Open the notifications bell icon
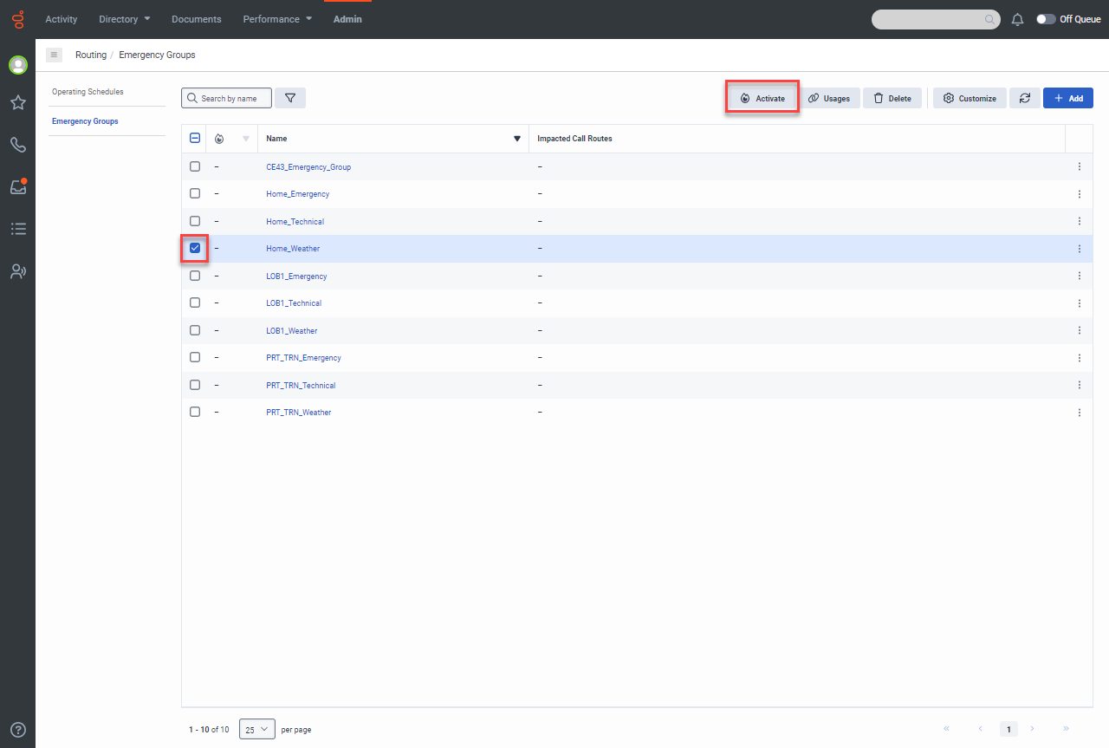1109x748 pixels. pos(1018,19)
